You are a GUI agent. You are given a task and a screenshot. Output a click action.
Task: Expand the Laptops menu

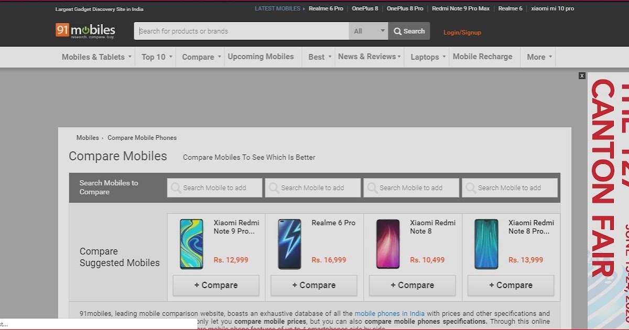click(x=428, y=57)
